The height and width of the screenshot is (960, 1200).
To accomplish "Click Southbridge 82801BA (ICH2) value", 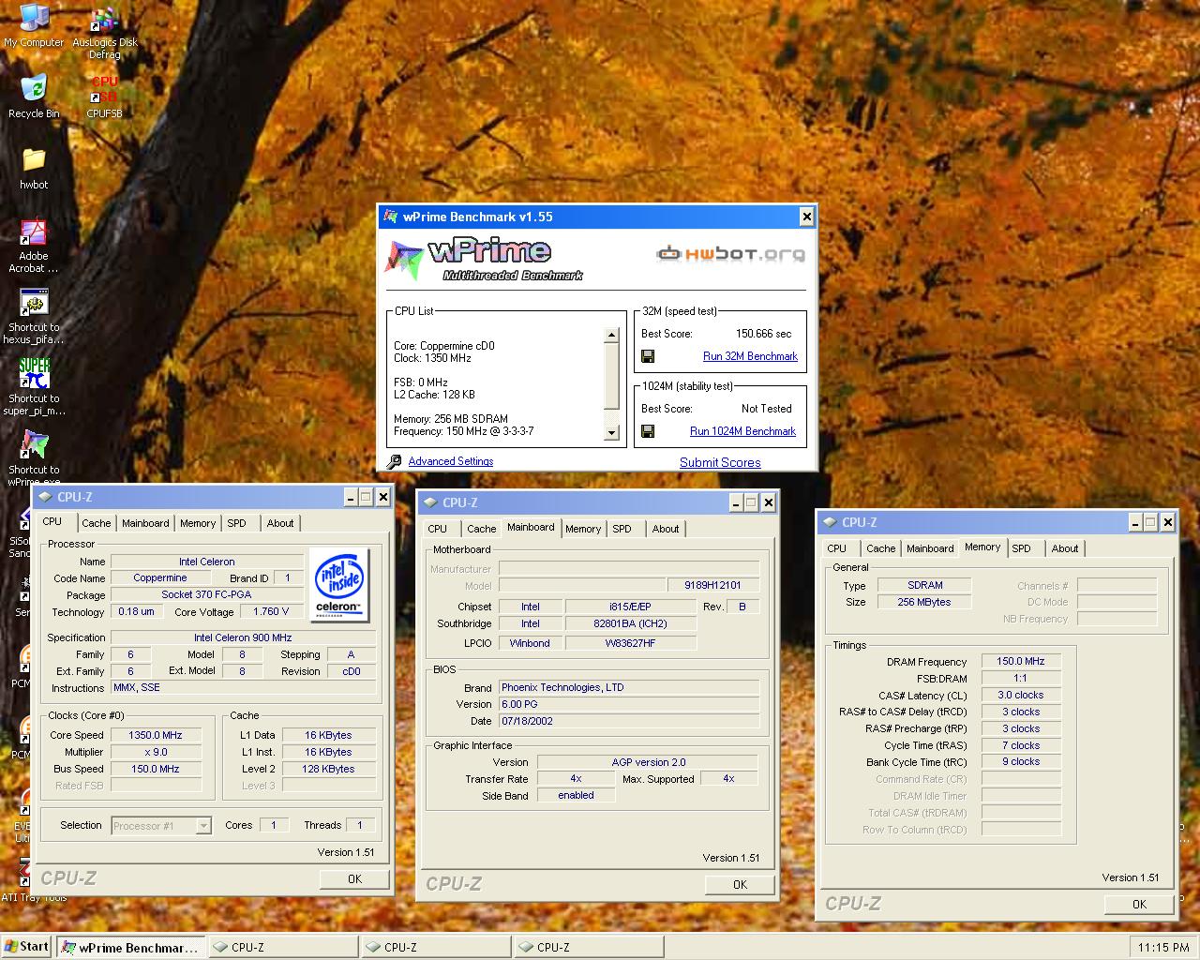I will tap(630, 623).
